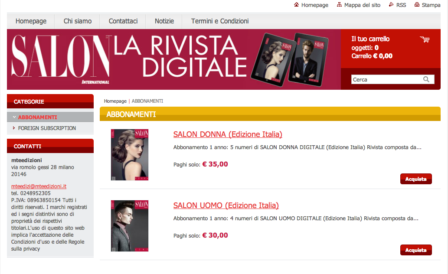Click the tablets image in the banner

tap(289, 59)
